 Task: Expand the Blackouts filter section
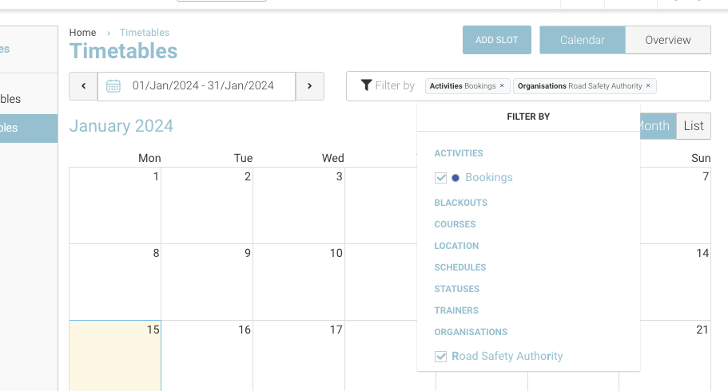[460, 203]
